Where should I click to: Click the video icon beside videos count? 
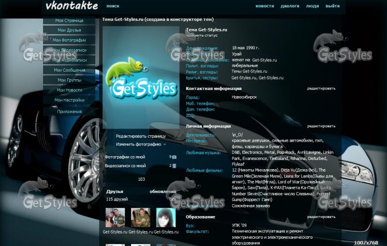tap(174, 166)
